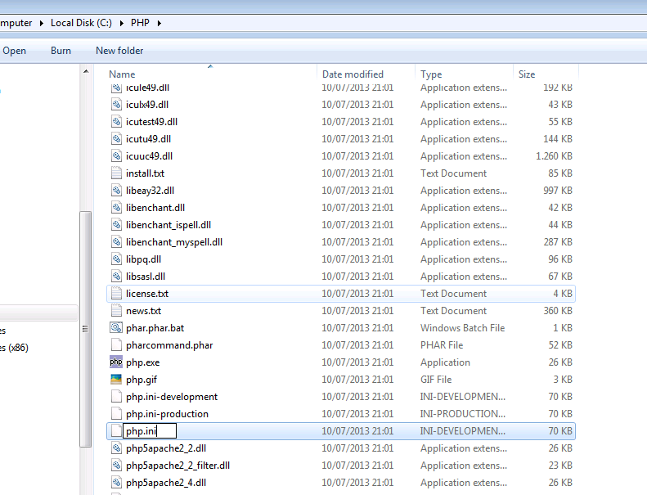Select the php.exe file name

pos(143,362)
